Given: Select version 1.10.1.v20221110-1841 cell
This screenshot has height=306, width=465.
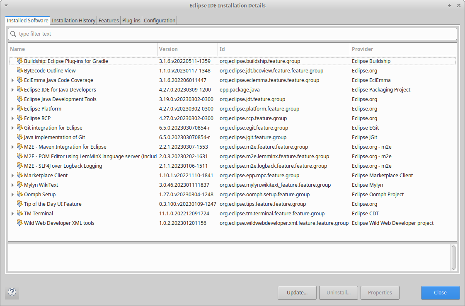Looking at the screenshot, I should pos(186,176).
